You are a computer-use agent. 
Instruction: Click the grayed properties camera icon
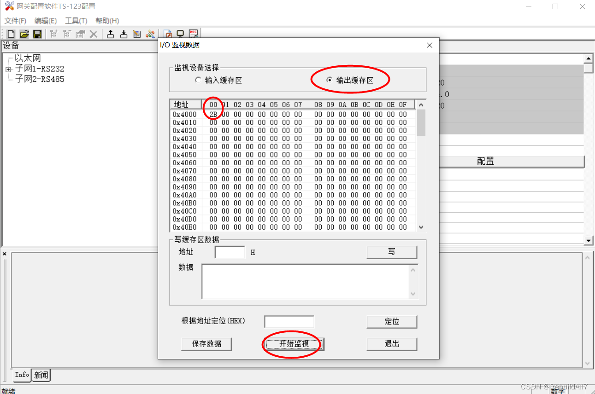[x=80, y=34]
